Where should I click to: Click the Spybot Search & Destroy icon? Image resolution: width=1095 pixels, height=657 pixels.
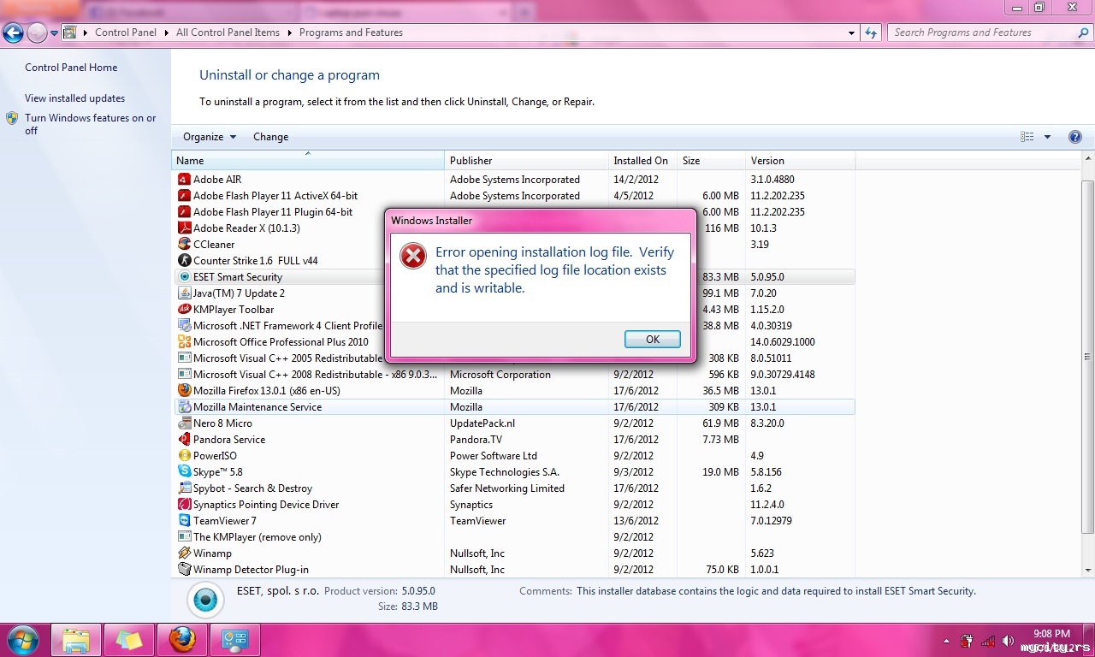pos(184,488)
